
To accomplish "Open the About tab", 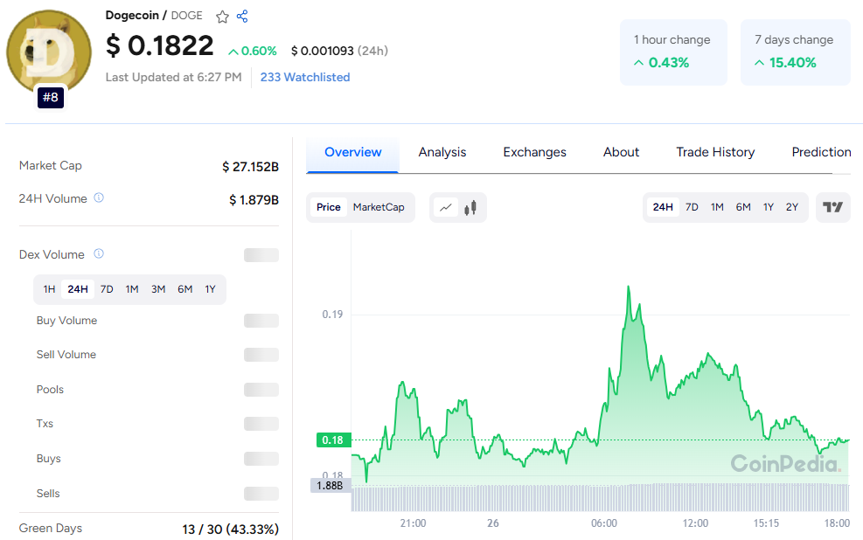I will 621,152.
